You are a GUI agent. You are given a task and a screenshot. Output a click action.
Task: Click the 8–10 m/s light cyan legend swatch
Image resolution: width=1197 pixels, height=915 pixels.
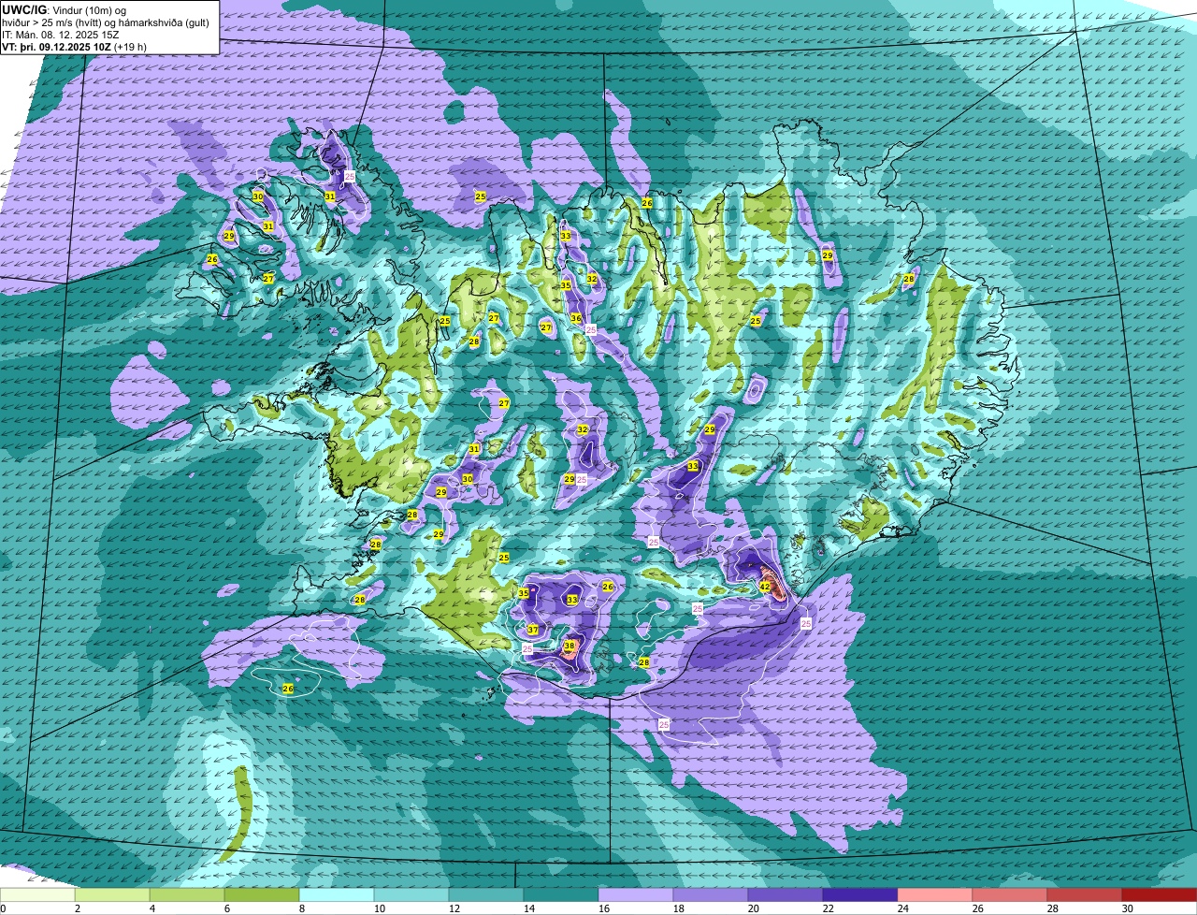(337, 895)
